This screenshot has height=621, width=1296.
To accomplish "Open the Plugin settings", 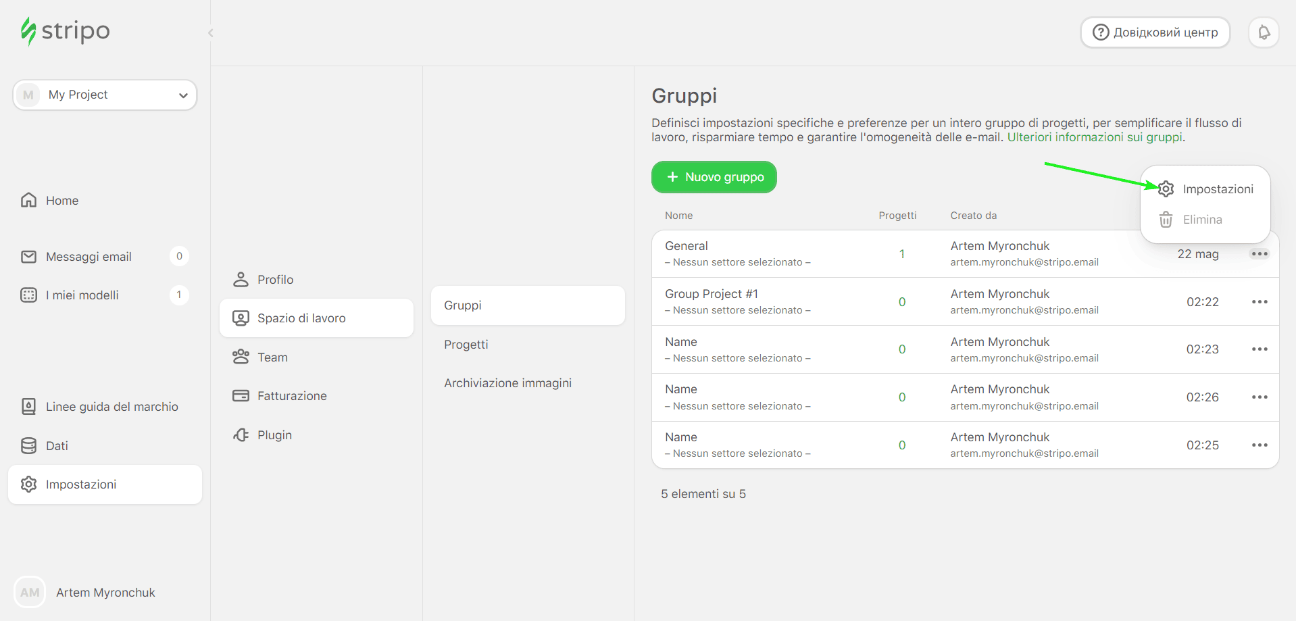I will 274,435.
